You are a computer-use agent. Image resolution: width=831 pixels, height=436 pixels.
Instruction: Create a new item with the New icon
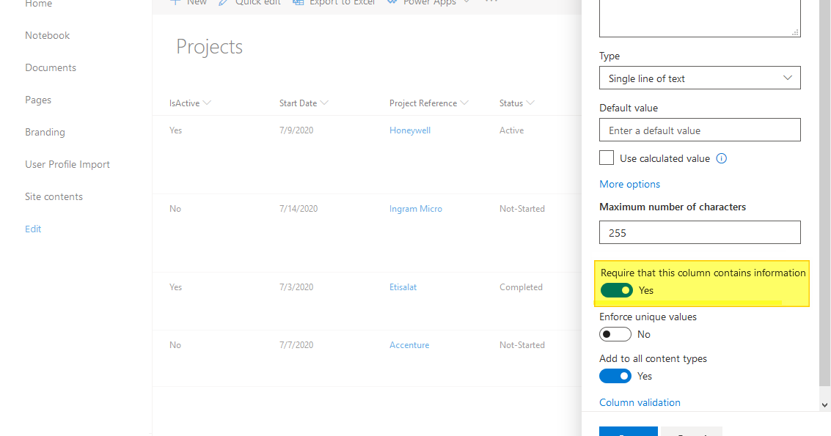point(175,3)
